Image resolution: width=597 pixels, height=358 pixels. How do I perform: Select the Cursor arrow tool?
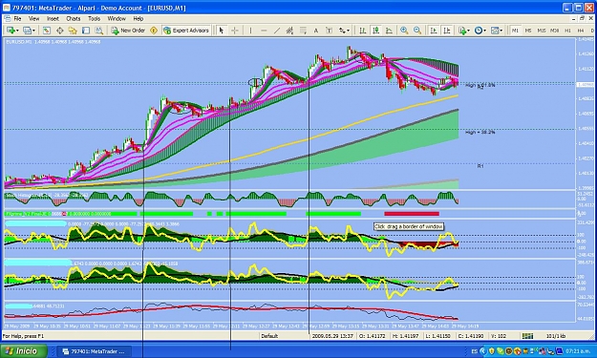point(222,31)
